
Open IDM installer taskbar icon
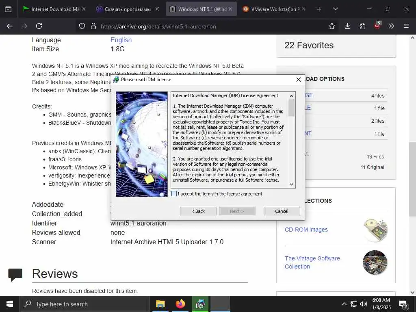click(200, 304)
